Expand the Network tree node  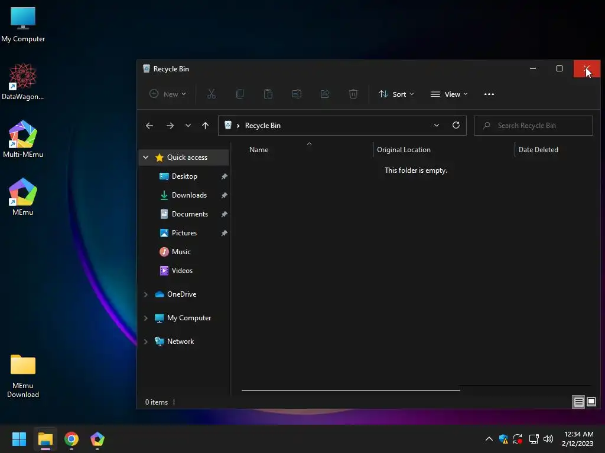145,342
